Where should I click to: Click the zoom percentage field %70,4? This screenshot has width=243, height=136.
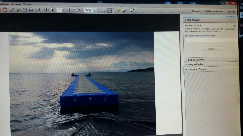coord(89,10)
